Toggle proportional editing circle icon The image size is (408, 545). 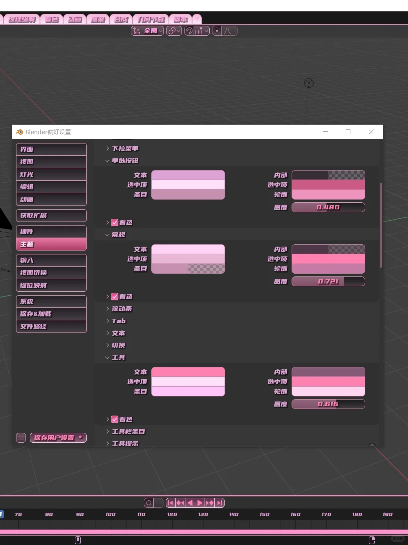pos(217,31)
